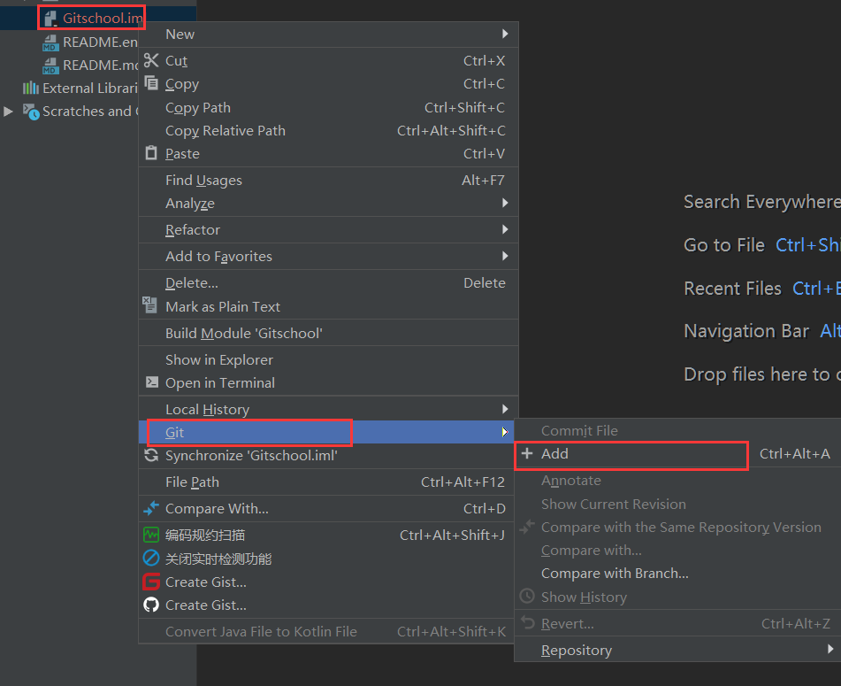The width and height of the screenshot is (841, 686).
Task: Click the Compare With arrows icon
Action: tap(151, 508)
